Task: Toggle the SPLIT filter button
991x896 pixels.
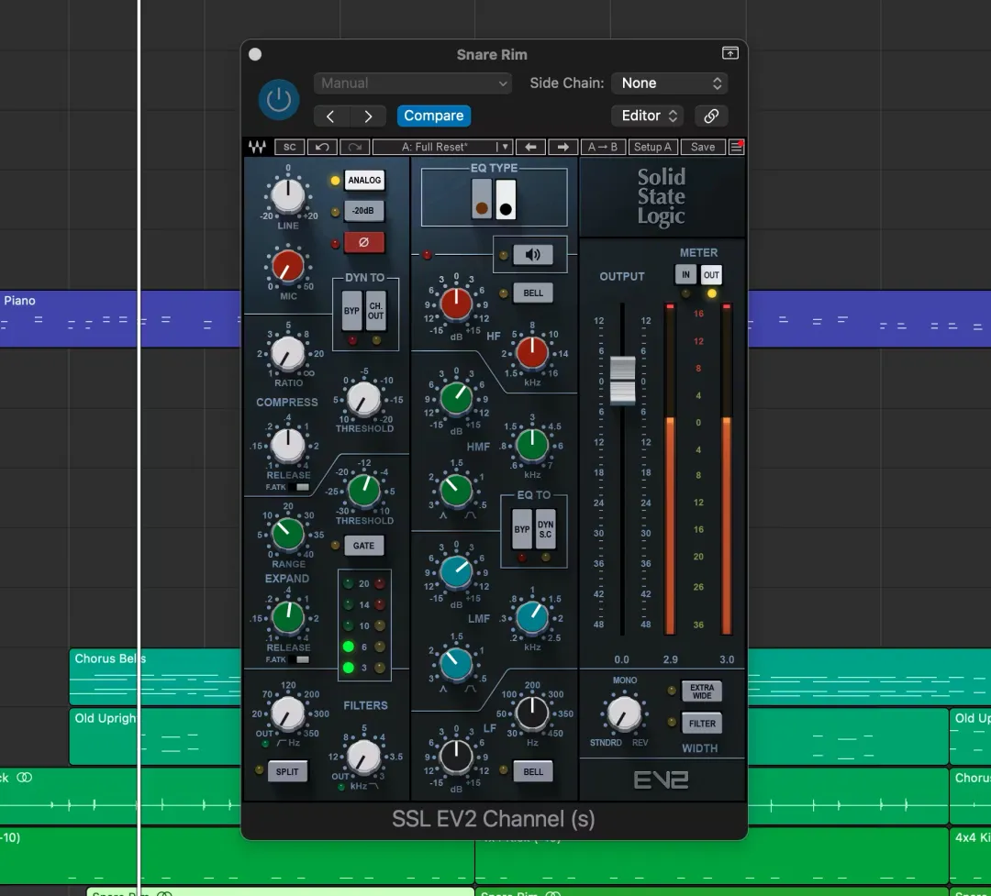Action: point(287,771)
